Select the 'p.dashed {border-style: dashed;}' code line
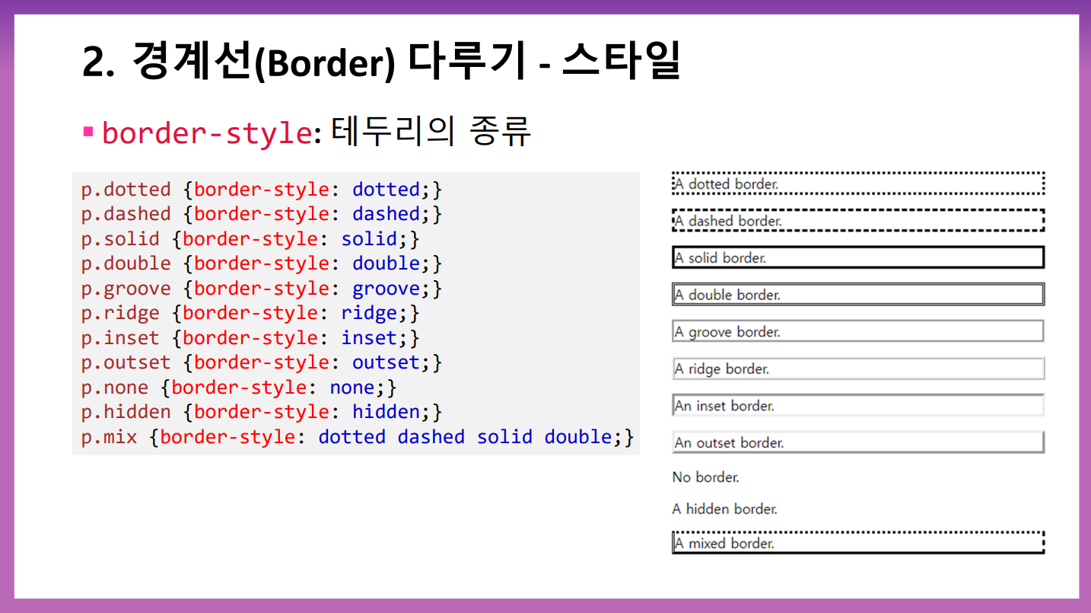1091x613 pixels. 262,214
